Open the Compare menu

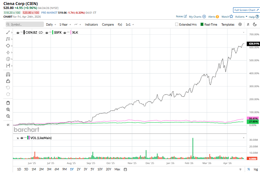coord(108,24)
